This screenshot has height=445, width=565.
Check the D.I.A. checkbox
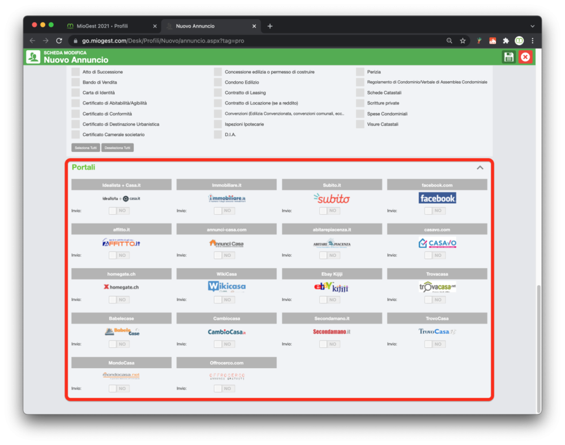(218, 134)
